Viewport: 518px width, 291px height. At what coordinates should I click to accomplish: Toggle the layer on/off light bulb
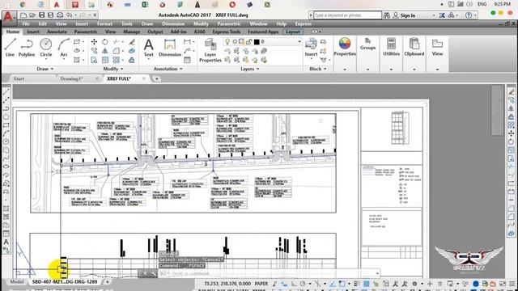pyautogui.click(x=227, y=41)
